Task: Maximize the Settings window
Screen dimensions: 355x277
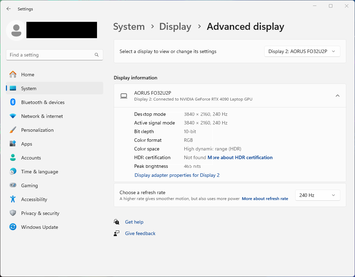Action: 331,6
